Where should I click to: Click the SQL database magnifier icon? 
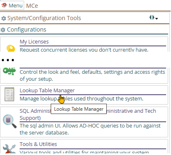pos(10,121)
